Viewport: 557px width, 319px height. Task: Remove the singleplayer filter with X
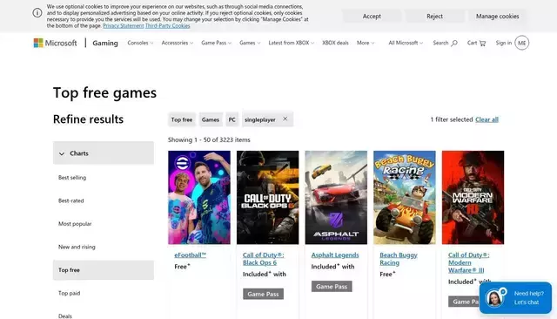click(285, 119)
